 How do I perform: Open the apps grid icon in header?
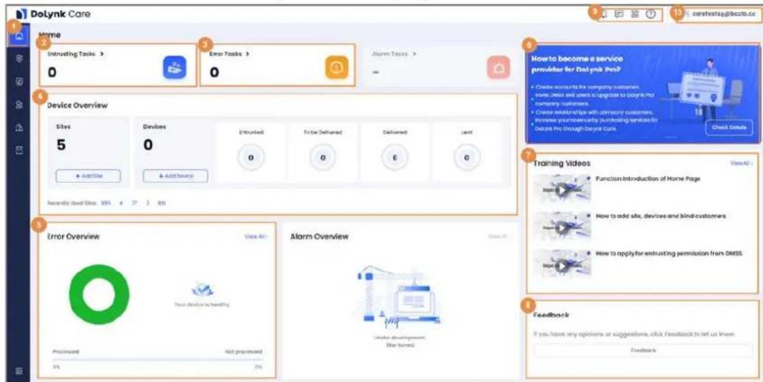(634, 14)
